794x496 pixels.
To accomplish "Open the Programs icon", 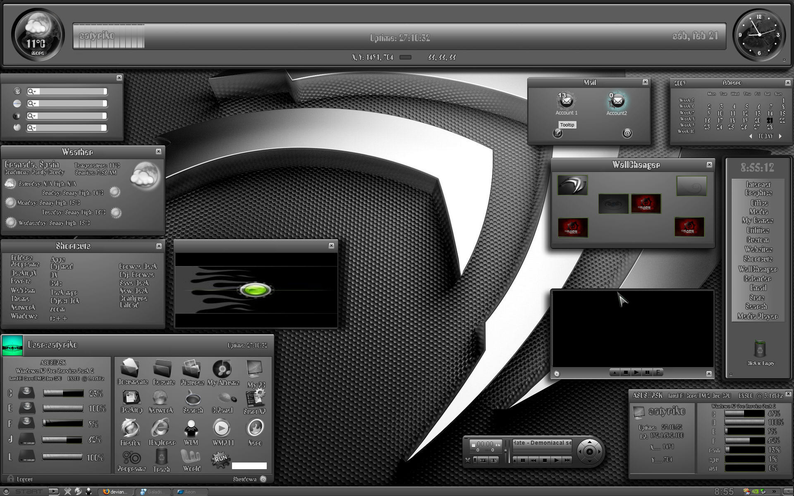I will coord(132,457).
